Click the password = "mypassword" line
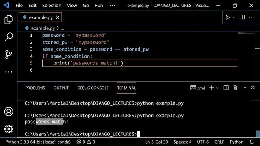260x146 pixels. [74, 36]
